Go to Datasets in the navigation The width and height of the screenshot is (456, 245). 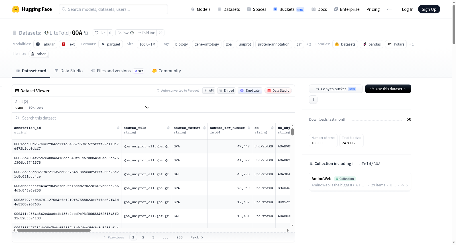coord(229,9)
